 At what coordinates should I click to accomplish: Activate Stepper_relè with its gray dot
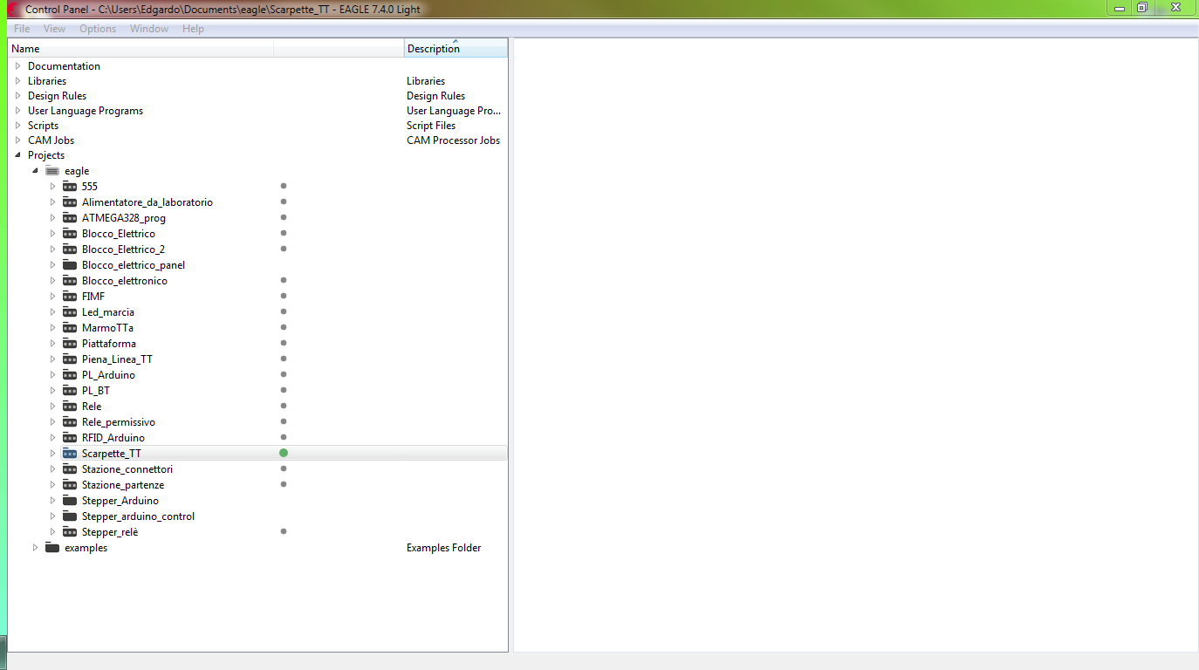[284, 531]
